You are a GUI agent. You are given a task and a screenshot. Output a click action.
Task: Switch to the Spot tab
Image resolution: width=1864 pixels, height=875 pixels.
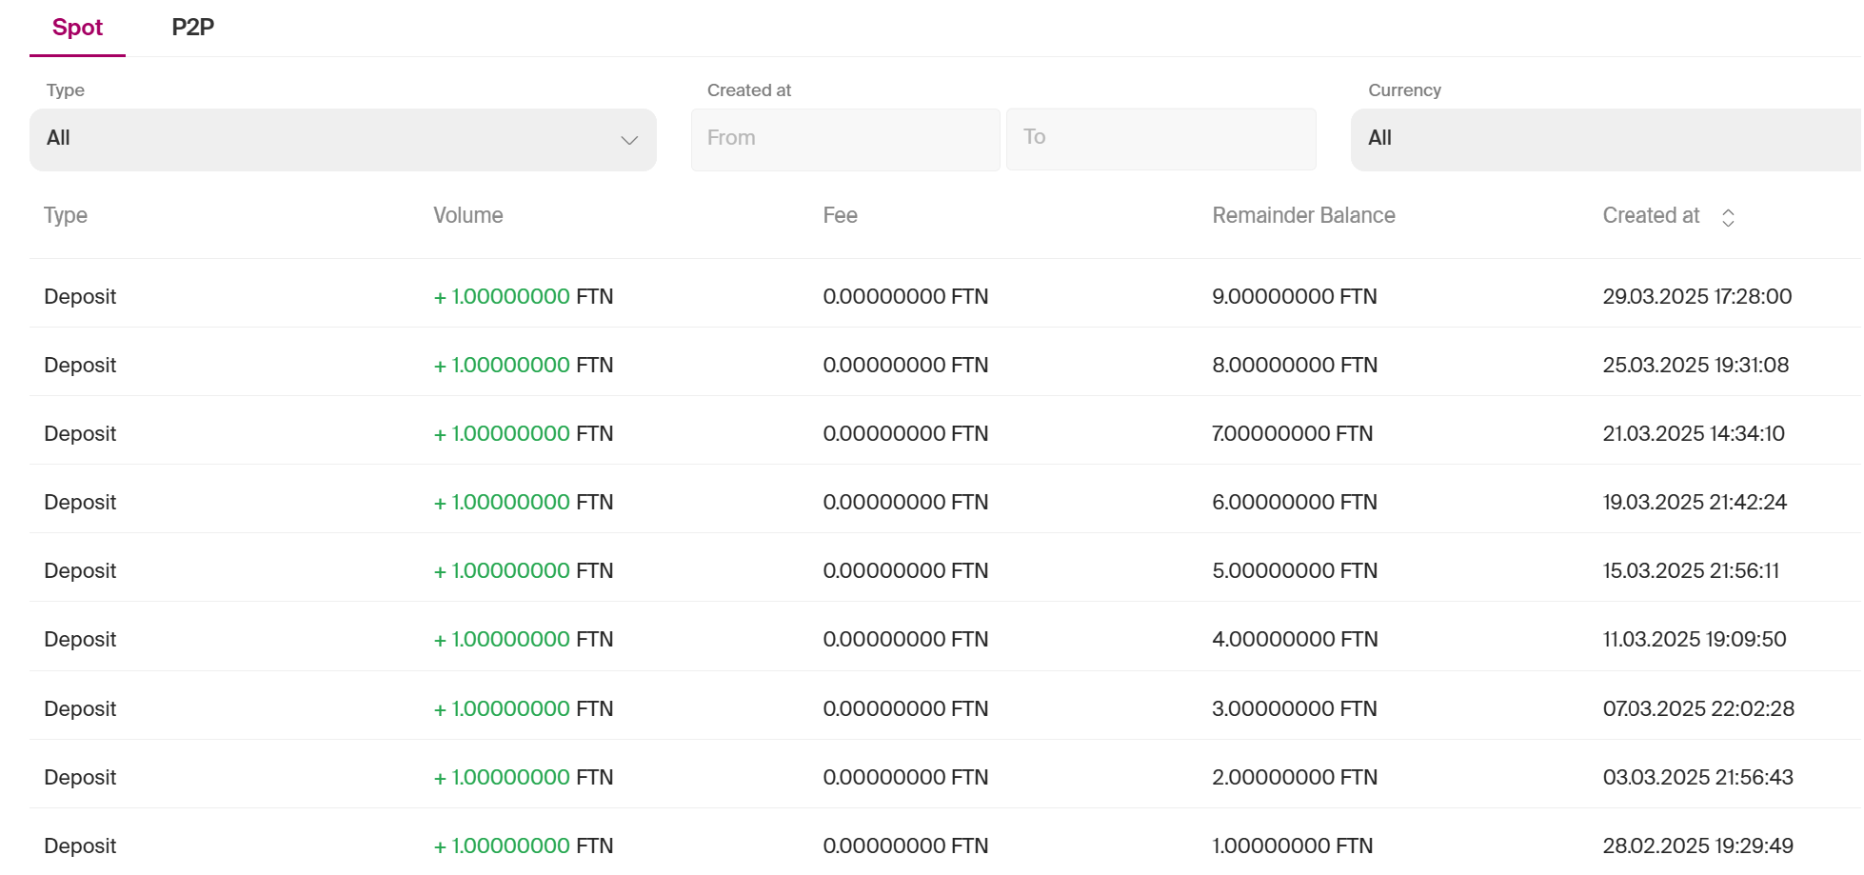tap(77, 28)
